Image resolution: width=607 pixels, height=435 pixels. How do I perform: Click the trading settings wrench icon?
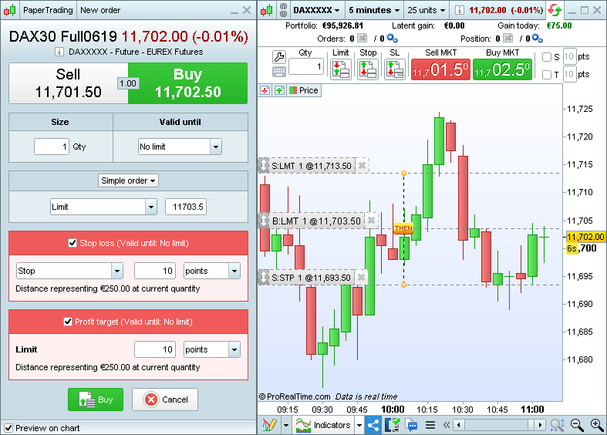(279, 56)
